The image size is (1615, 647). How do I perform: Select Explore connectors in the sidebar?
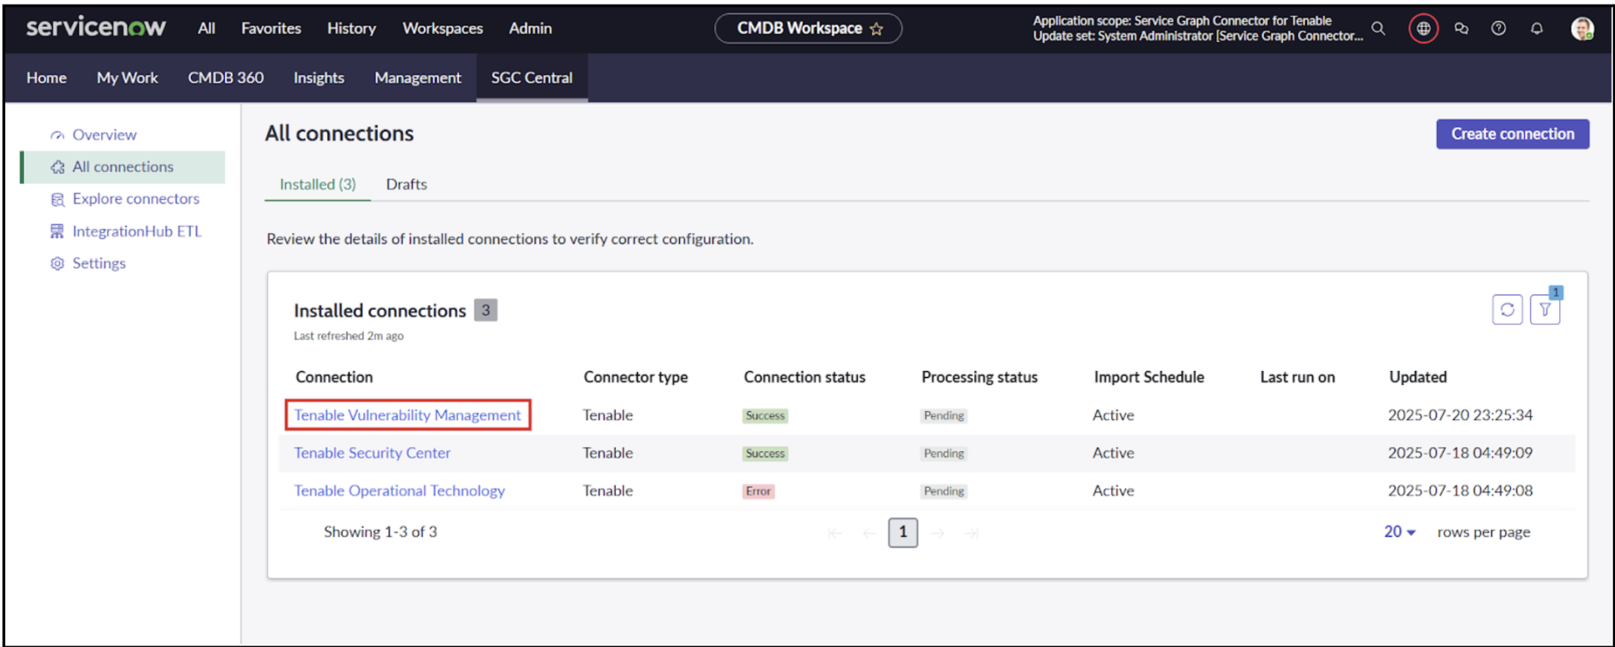pyautogui.click(x=136, y=199)
